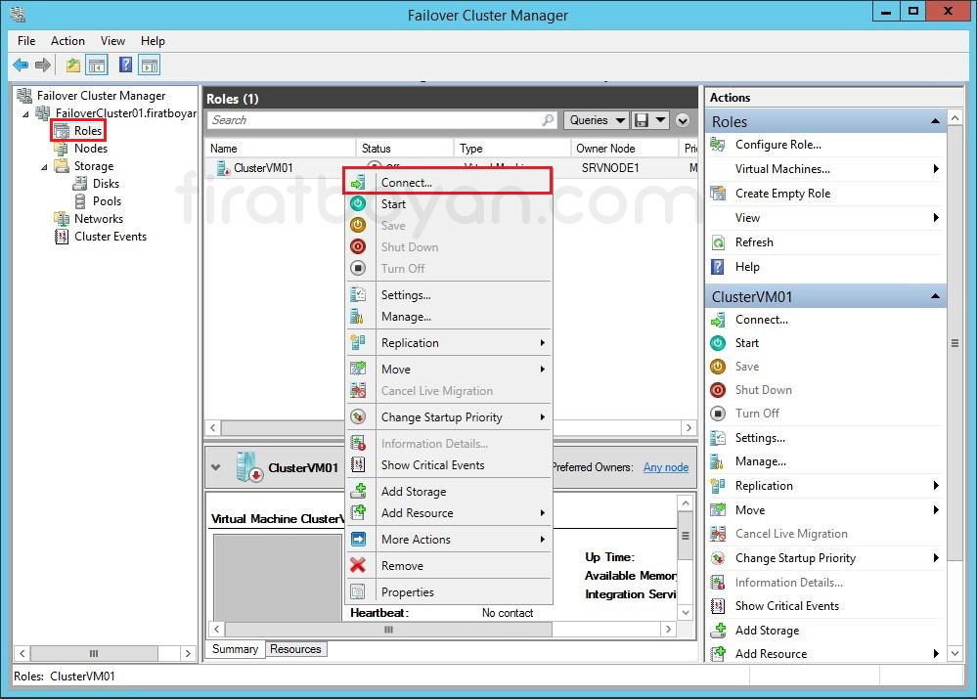977x699 pixels.
Task: Click the Settings icon in the context menu
Action: 358,294
